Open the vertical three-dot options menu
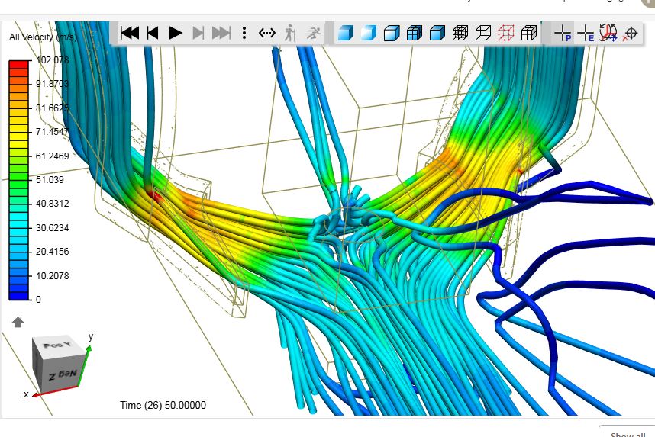This screenshot has height=437, width=655. tap(244, 33)
